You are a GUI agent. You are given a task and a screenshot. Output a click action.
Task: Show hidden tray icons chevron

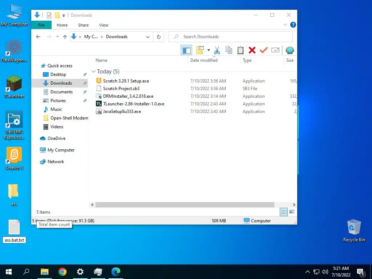tap(307, 272)
